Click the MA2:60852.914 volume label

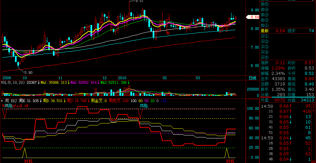pyautogui.click(x=83, y=82)
